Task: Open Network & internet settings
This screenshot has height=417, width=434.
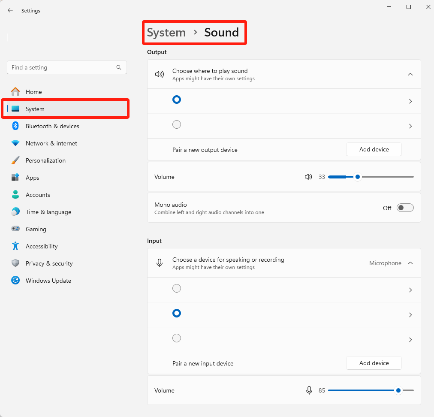Action: 67,143
